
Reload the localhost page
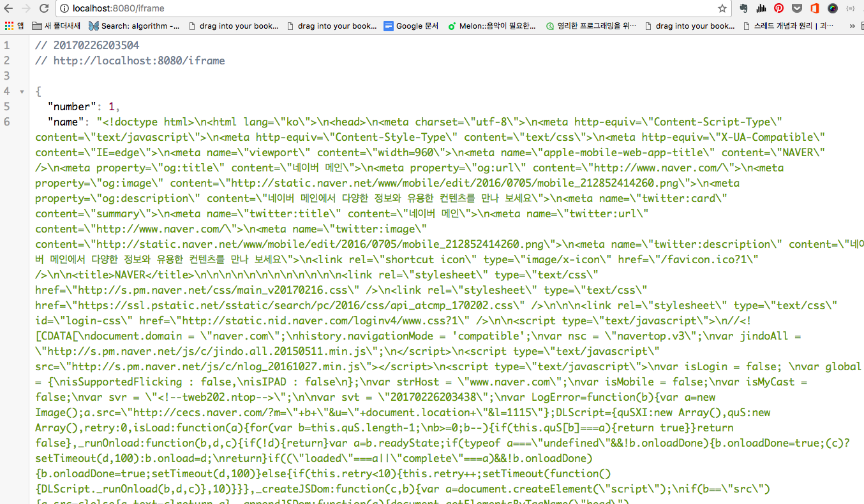point(44,9)
